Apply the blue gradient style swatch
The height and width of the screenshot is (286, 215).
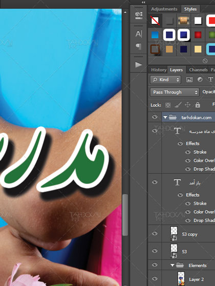(x=155, y=35)
